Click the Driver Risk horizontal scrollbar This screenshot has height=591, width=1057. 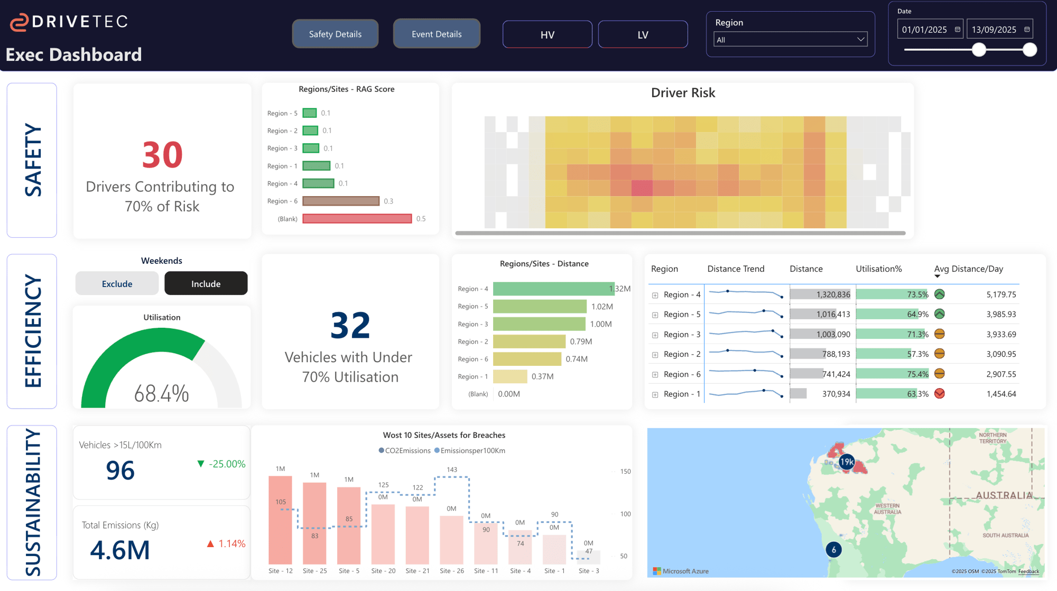click(680, 233)
